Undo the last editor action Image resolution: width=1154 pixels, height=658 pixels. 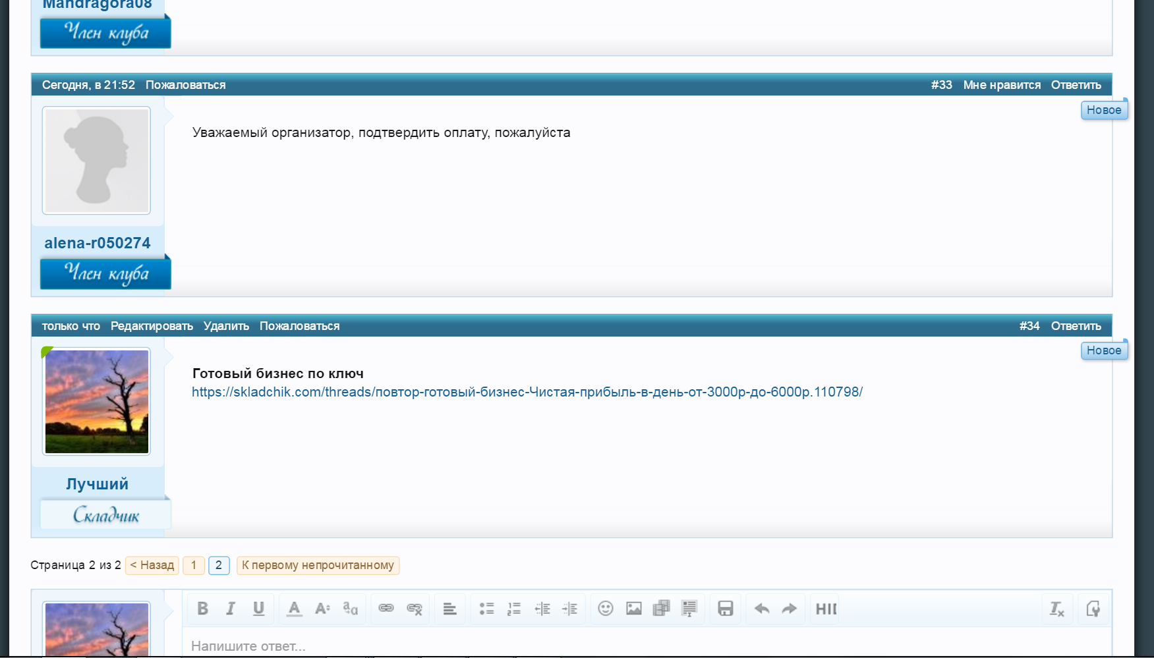pyautogui.click(x=762, y=609)
